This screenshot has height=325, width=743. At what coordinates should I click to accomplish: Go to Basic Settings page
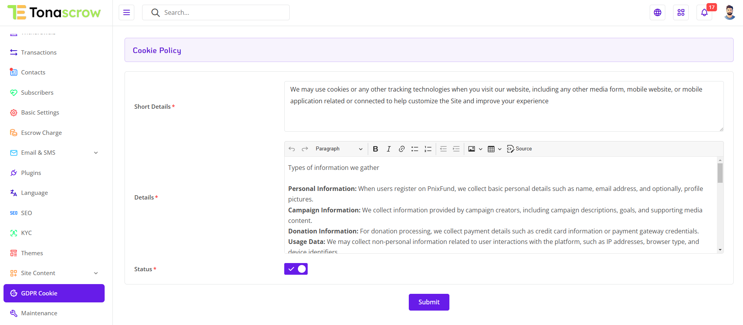tap(40, 113)
